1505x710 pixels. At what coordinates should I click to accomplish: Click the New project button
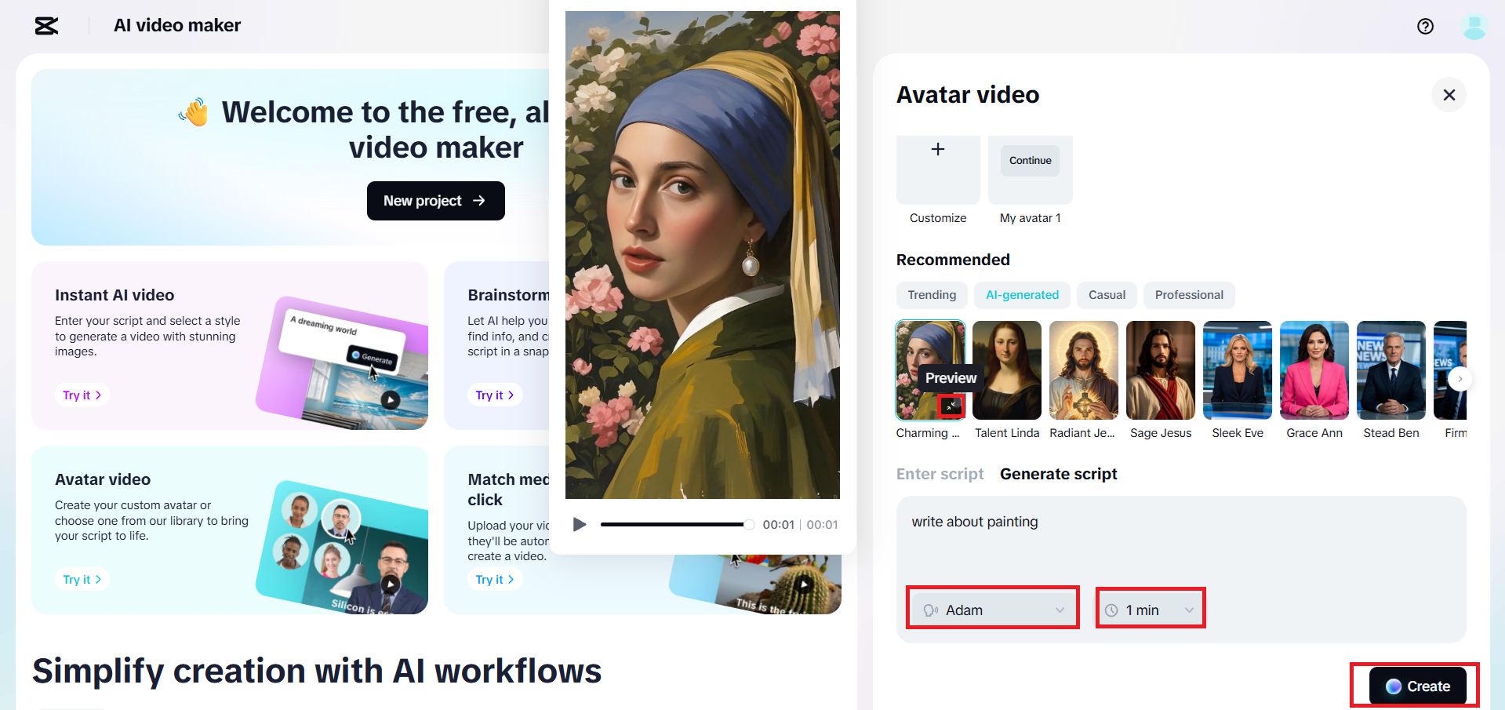pyautogui.click(x=435, y=201)
